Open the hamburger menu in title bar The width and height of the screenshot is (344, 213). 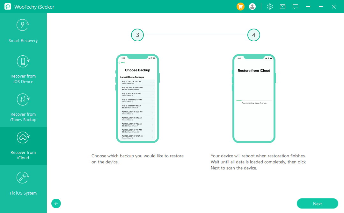(308, 6)
